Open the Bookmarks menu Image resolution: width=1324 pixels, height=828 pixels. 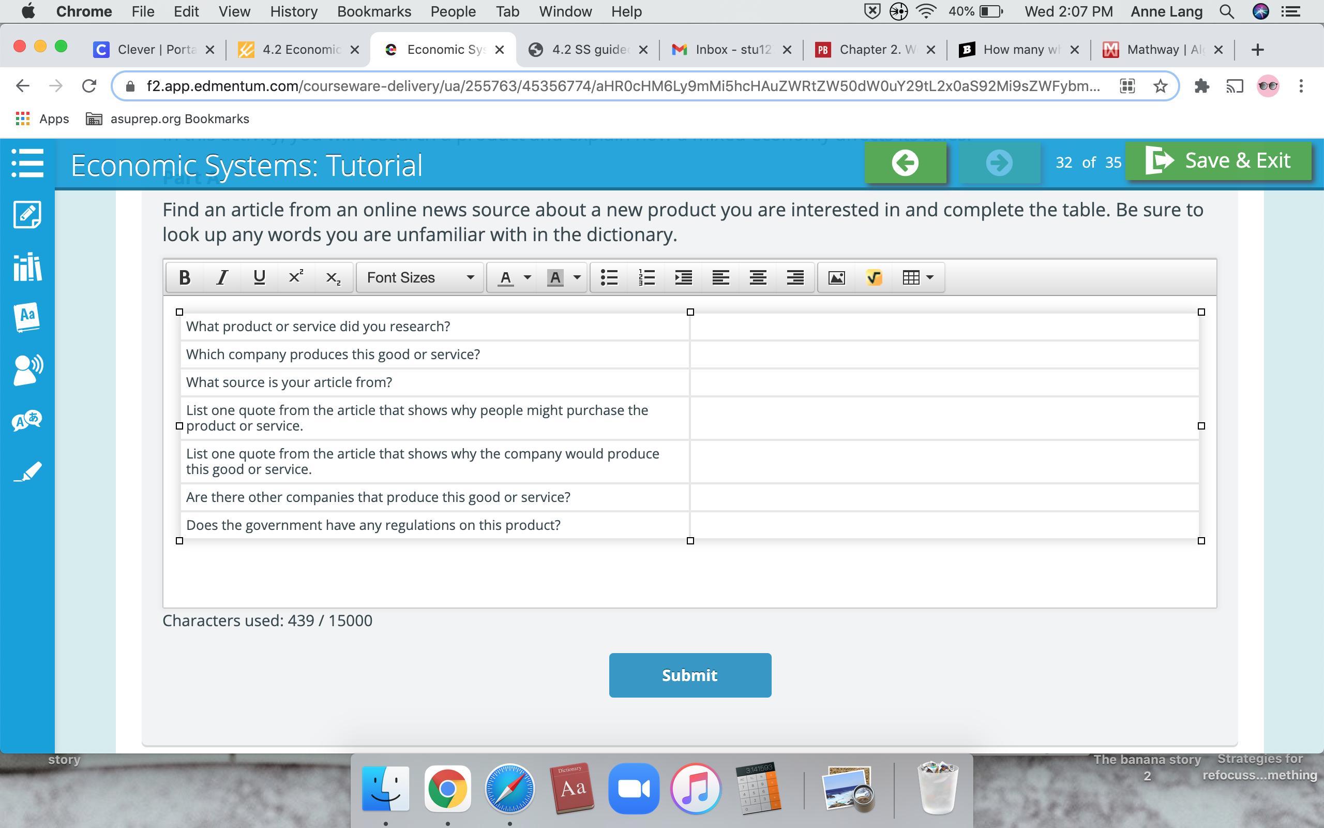(374, 11)
